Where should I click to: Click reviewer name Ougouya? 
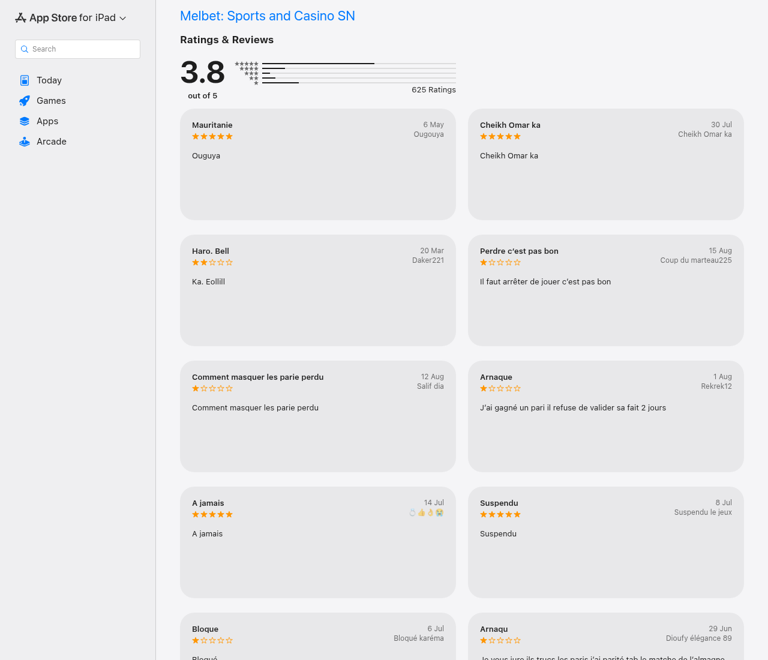point(428,134)
